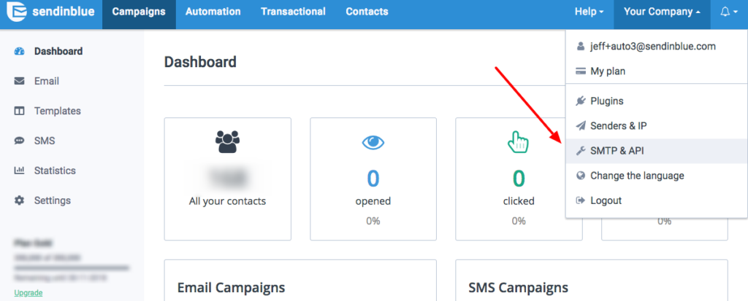
Task: Expand the Help menu
Action: click(589, 12)
